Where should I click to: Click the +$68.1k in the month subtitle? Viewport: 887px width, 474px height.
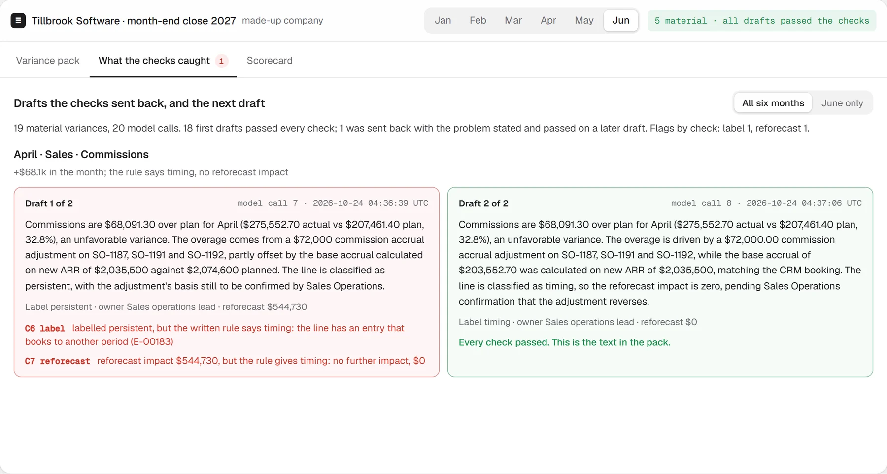[x=151, y=172]
